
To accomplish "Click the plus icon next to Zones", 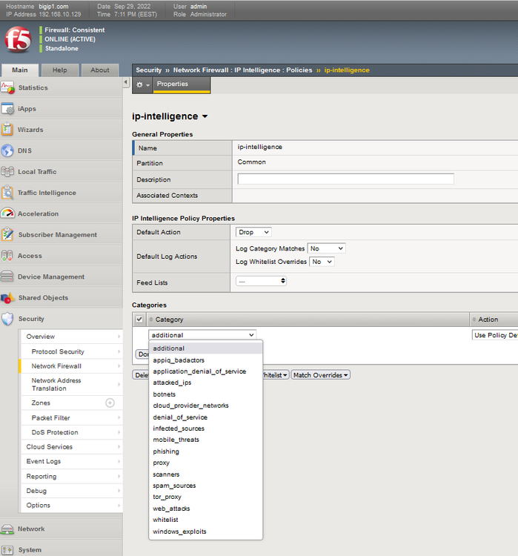I will [x=110, y=403].
